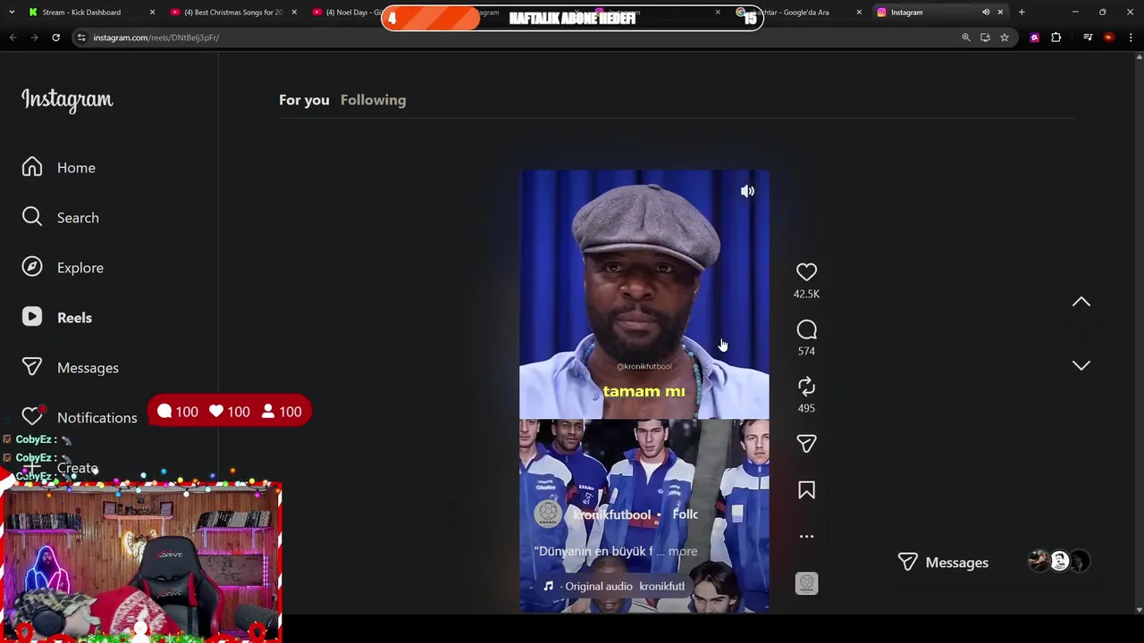1144x643 pixels.
Task: Open Messages in the left sidebar
Action: (x=71, y=368)
